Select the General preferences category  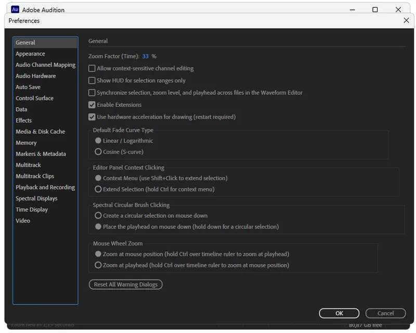pos(45,43)
